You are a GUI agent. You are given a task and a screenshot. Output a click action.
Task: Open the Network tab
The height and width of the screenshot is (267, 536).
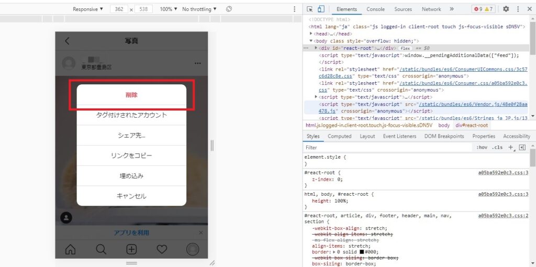tap(431, 9)
